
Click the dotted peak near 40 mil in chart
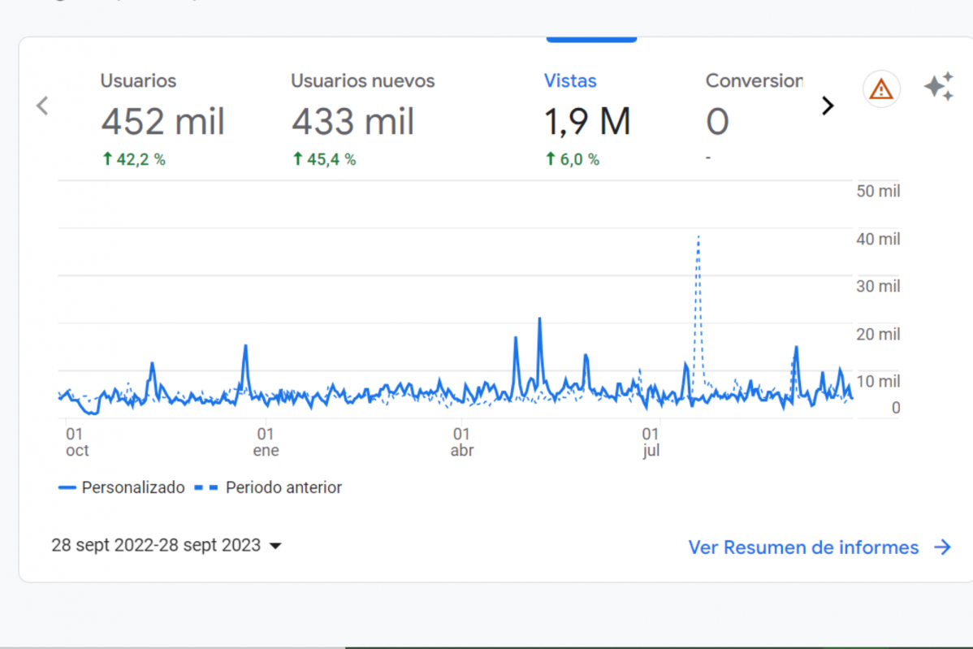coord(698,236)
